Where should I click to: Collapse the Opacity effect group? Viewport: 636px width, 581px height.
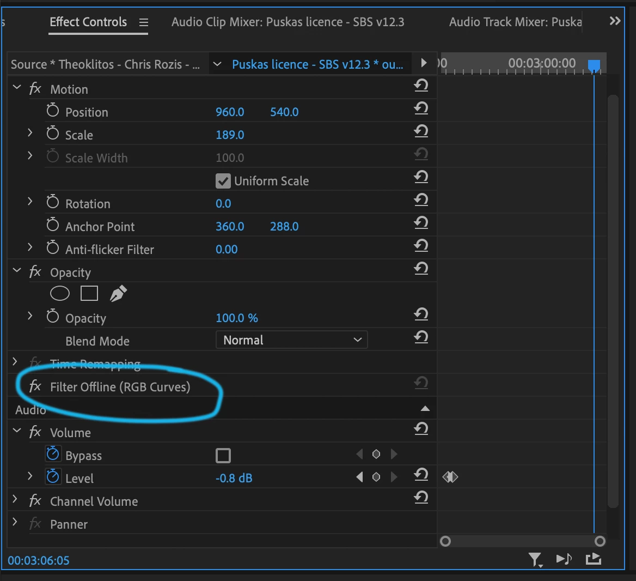(x=17, y=270)
